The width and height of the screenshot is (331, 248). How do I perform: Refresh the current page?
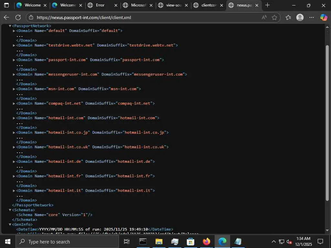coord(18,17)
